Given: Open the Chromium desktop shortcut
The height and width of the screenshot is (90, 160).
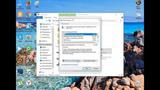Looking at the screenshot, I should pos(28,38).
